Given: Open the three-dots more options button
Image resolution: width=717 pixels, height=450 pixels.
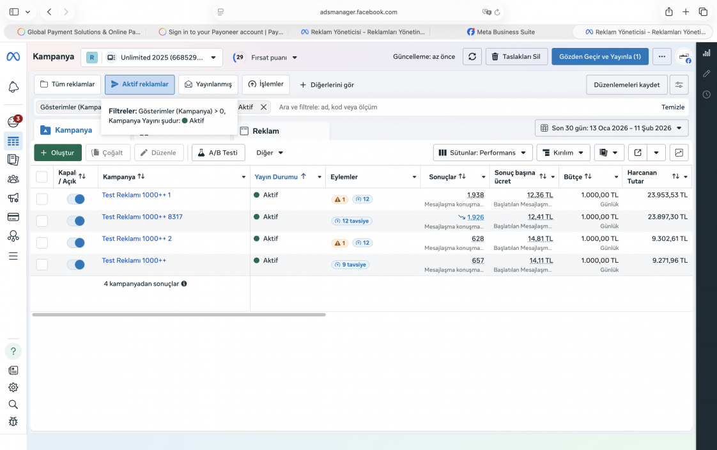Looking at the screenshot, I should tap(661, 57).
